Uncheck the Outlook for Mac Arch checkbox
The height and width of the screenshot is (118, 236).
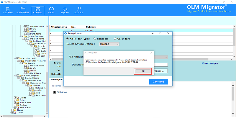(20, 61)
